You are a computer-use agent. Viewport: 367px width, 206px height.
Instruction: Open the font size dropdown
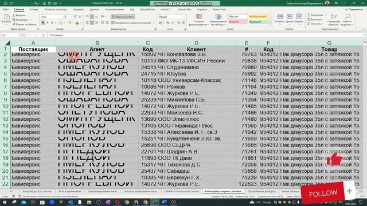71,17
